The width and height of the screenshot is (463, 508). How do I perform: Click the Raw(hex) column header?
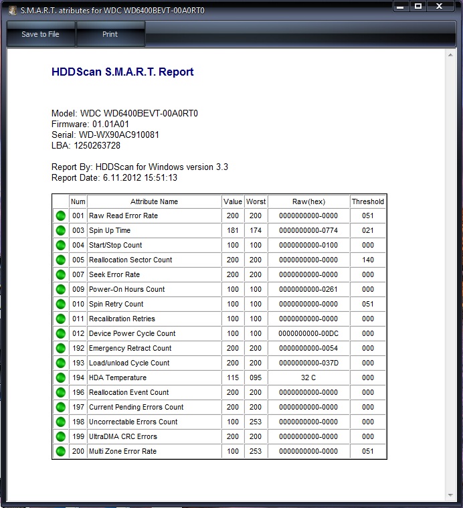[308, 201]
